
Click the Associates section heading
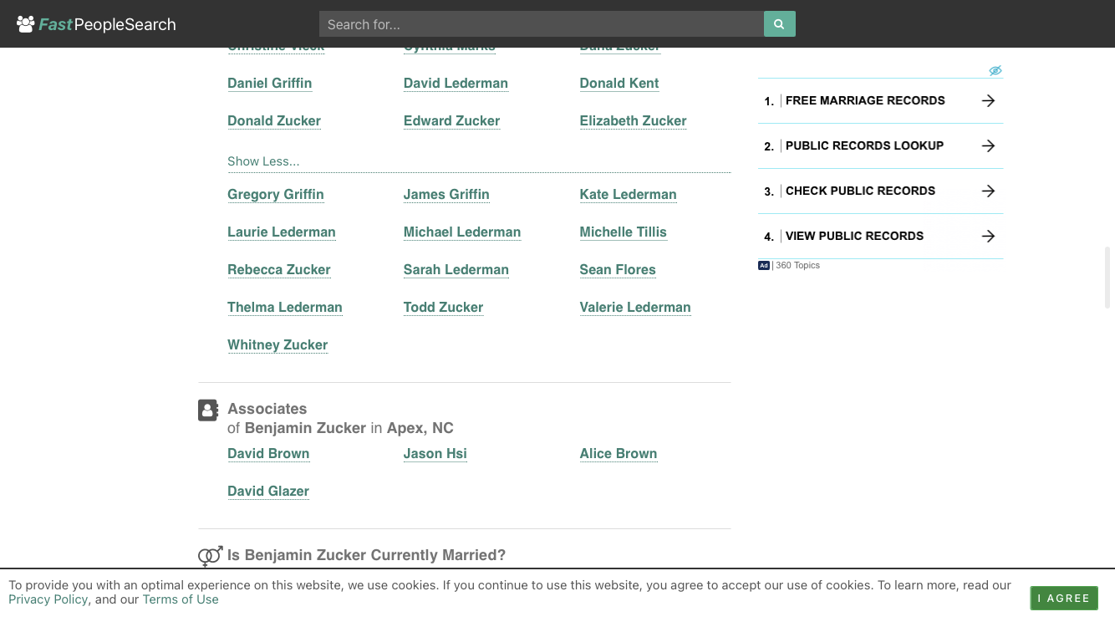267,409
